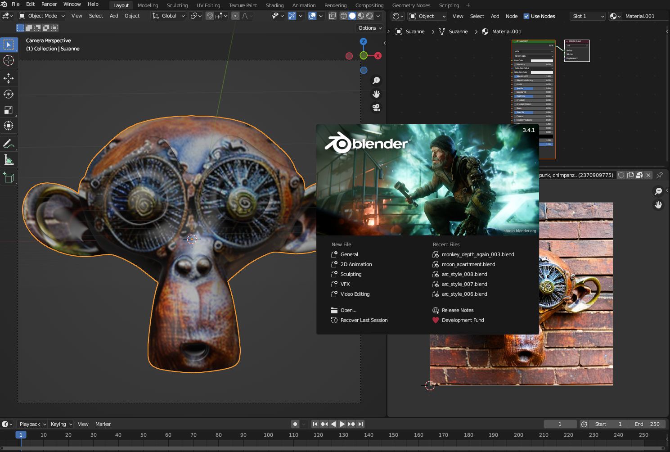Open the Slot 1 material dropdown
The width and height of the screenshot is (670, 452).
tap(588, 16)
